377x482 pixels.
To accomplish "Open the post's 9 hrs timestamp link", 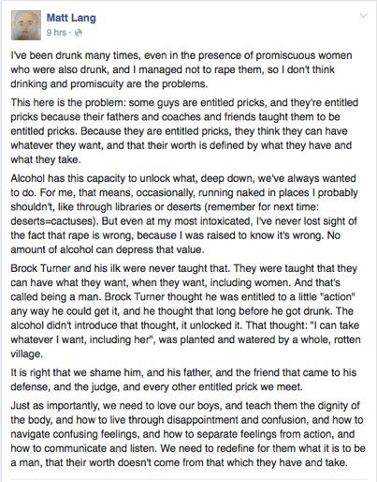I will 56,33.
